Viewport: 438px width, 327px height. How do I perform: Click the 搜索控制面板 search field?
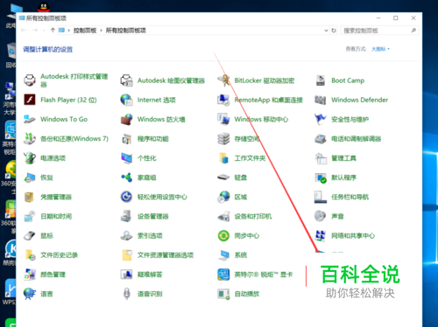click(x=379, y=31)
